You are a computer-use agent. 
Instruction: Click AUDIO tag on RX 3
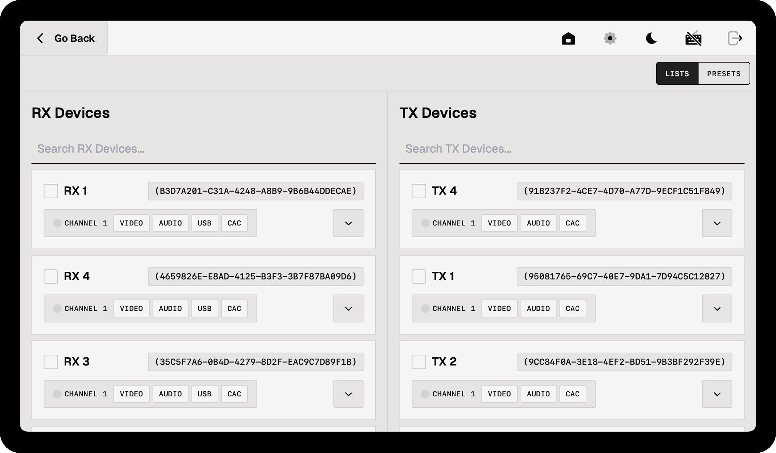tap(170, 394)
